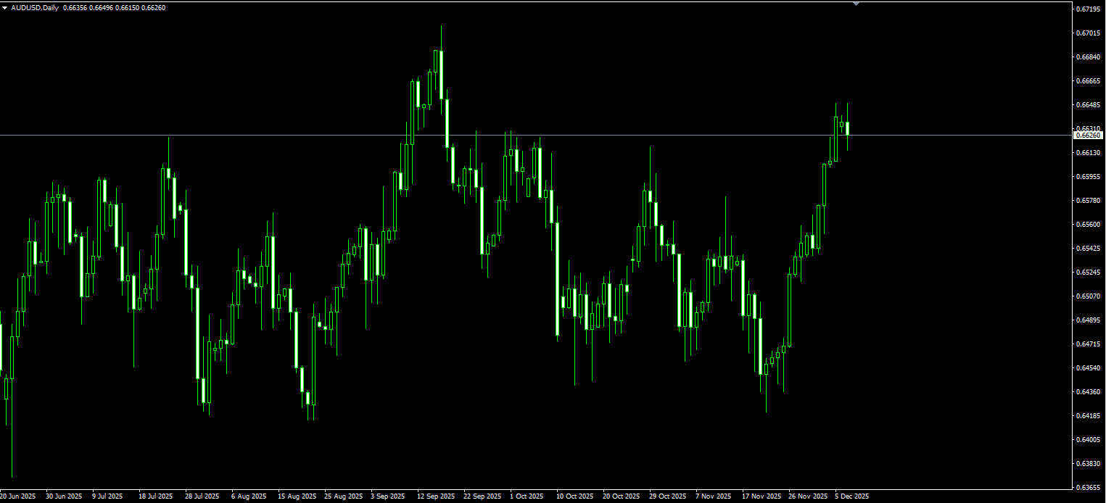
Task: Click the 0.67195 label on price scale
Action: tap(1088, 9)
